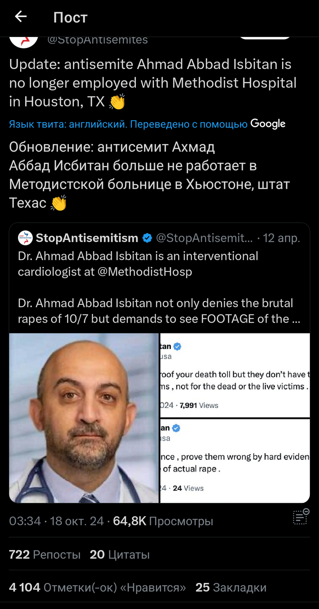319x609 pixels.
Task: View the 20 quotes list
Action: point(120,555)
